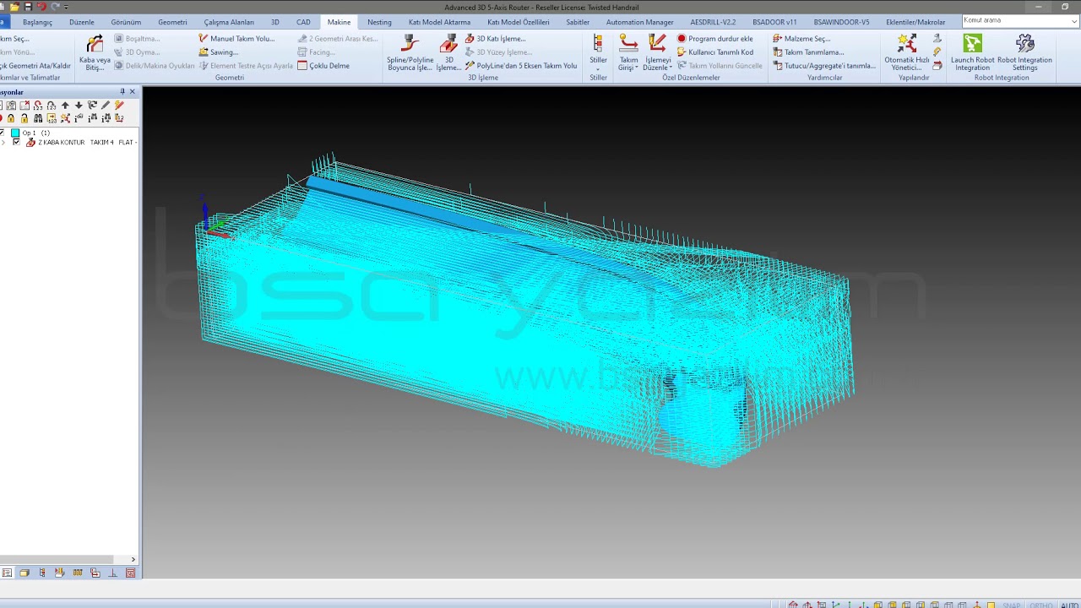Screen dimensions: 1081x608
Task: Open the Geometri ribbon tab
Action: pyautogui.click(x=172, y=22)
